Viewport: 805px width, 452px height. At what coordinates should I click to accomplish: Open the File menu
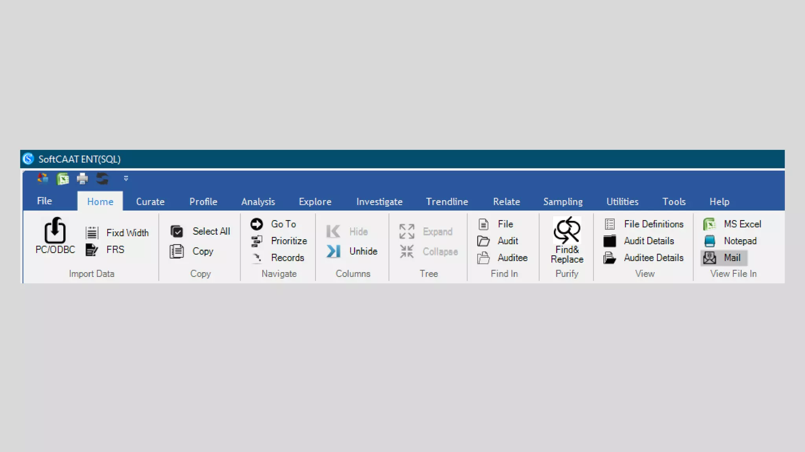44,201
